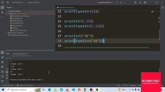Open Code With Me icon
Image resolution: width=165 pixels, height=92 pixels.
click(x=135, y=2)
